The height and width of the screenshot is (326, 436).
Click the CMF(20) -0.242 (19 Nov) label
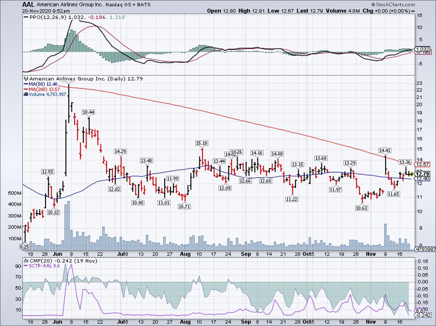pyautogui.click(x=63, y=261)
